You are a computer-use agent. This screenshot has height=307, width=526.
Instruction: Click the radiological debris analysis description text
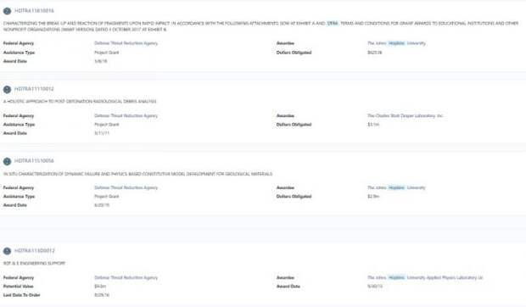pyautogui.click(x=80, y=101)
